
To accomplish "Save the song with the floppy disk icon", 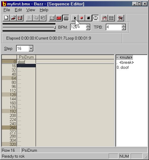I will [20, 18].
